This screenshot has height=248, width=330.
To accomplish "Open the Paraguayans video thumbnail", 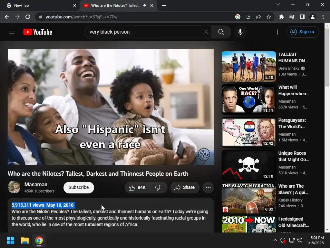I will point(248,132).
